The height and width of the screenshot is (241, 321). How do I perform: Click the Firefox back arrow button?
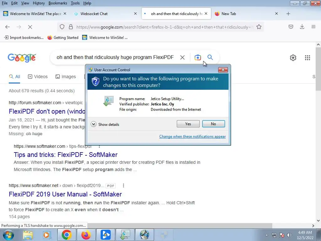click(8, 27)
